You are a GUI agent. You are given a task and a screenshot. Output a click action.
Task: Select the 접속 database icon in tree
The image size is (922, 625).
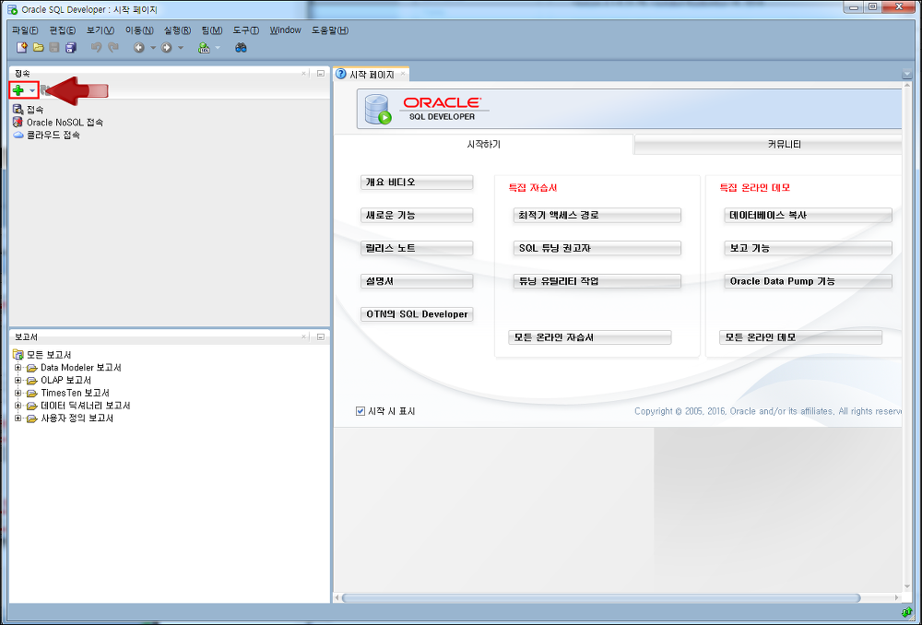click(18, 110)
